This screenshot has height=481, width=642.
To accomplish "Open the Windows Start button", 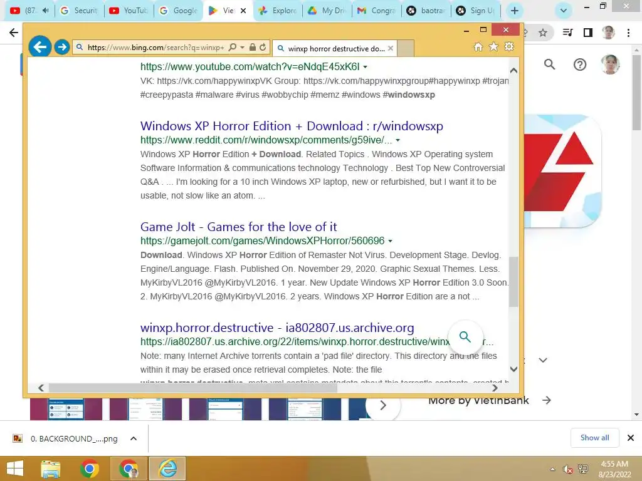I will [15, 468].
